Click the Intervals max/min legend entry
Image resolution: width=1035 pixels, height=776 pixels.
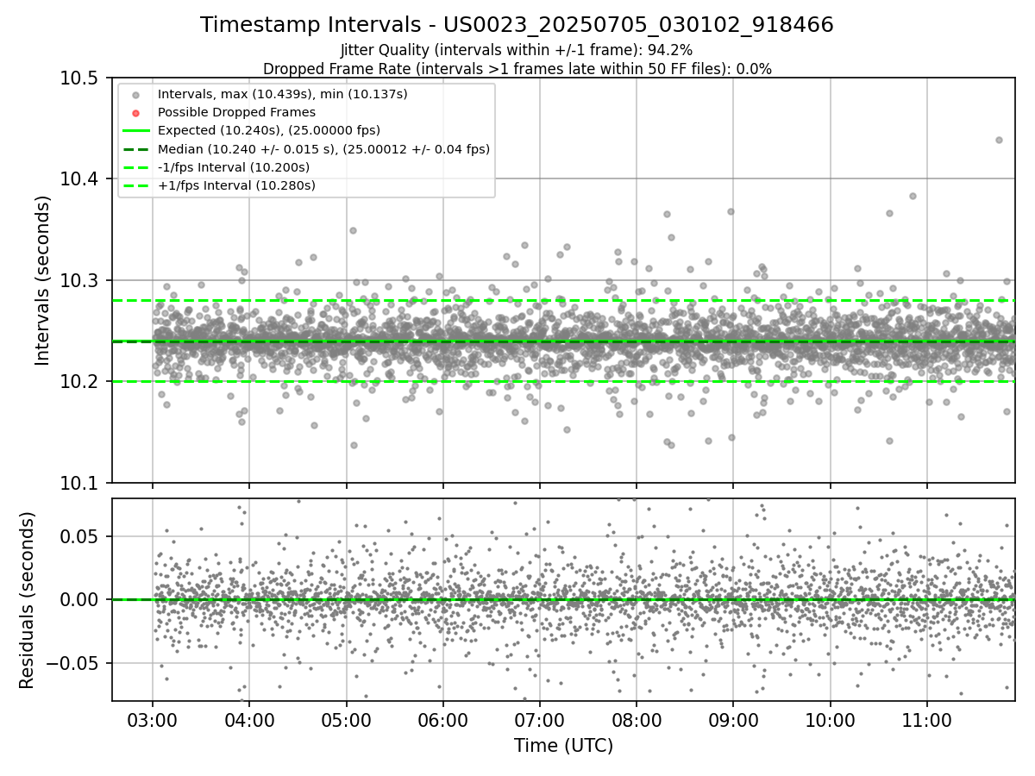pos(282,93)
